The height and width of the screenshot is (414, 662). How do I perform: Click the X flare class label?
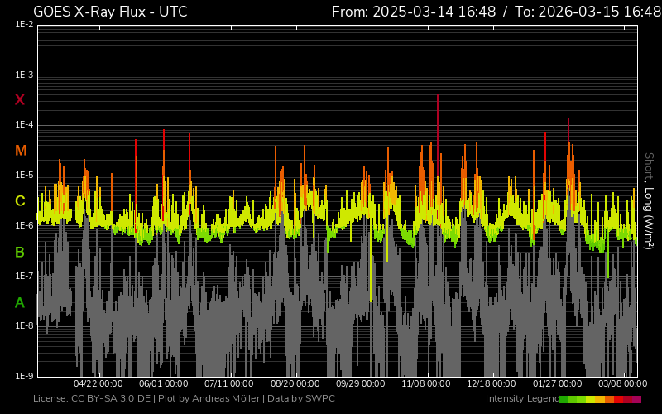(x=20, y=100)
